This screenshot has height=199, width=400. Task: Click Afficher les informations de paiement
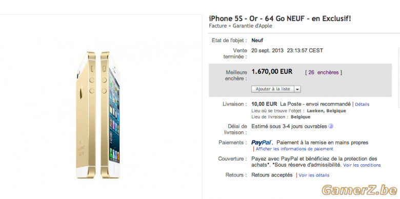pyautogui.click(x=294, y=149)
